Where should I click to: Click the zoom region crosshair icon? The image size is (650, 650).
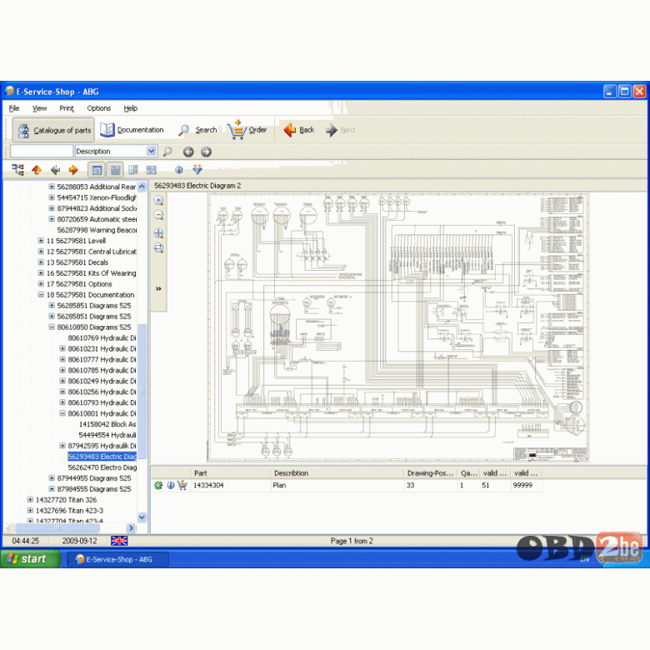[159, 233]
